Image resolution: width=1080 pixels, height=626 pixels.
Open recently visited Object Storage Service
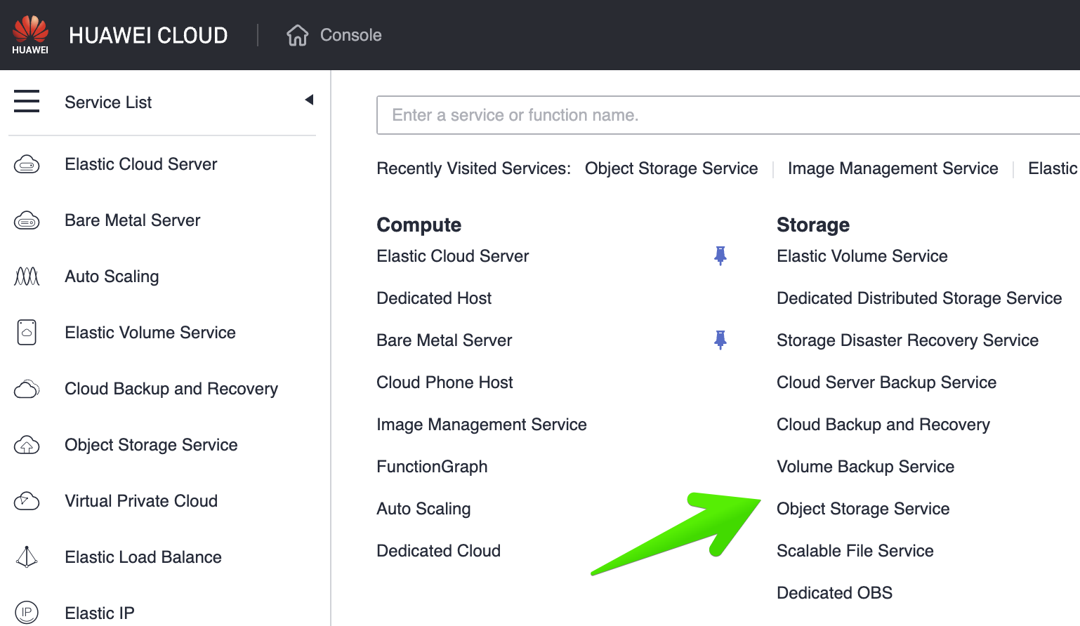pyautogui.click(x=671, y=168)
